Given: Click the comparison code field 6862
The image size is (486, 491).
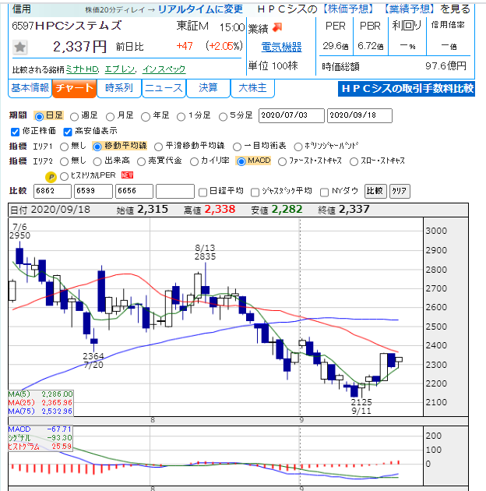Looking at the screenshot, I should 52,191.
